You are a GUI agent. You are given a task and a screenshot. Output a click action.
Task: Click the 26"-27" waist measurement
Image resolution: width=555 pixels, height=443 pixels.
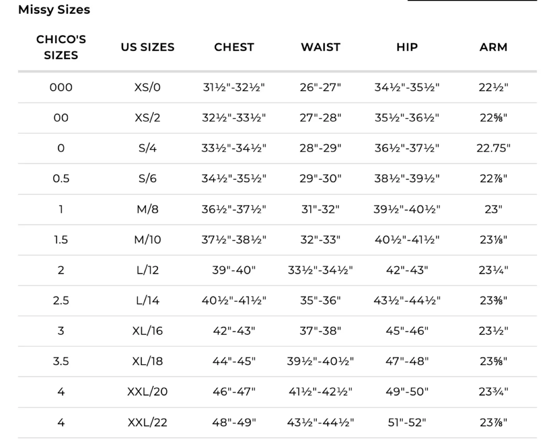(x=321, y=87)
